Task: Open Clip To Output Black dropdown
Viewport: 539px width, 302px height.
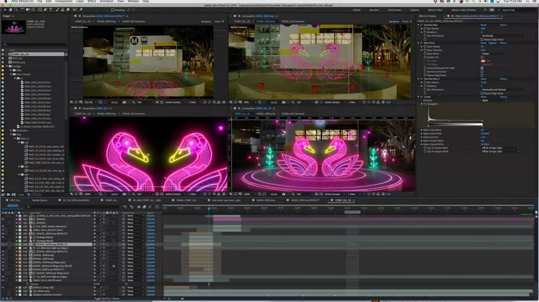Action: (500, 148)
